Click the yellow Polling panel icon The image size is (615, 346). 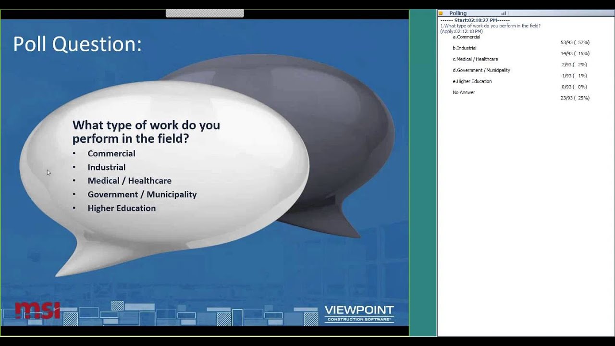(441, 13)
